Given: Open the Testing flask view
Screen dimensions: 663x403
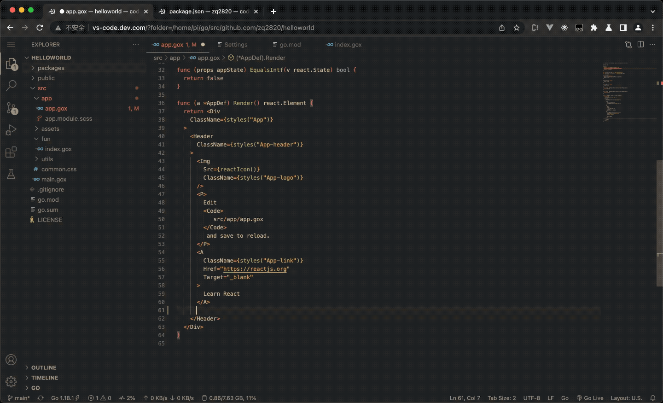Looking at the screenshot, I should click(12, 174).
